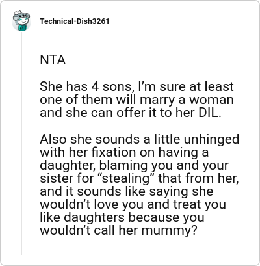This screenshot has height=266, width=260.
Task: Click the line "with her fixation on having a"
Action: [x=124, y=152]
